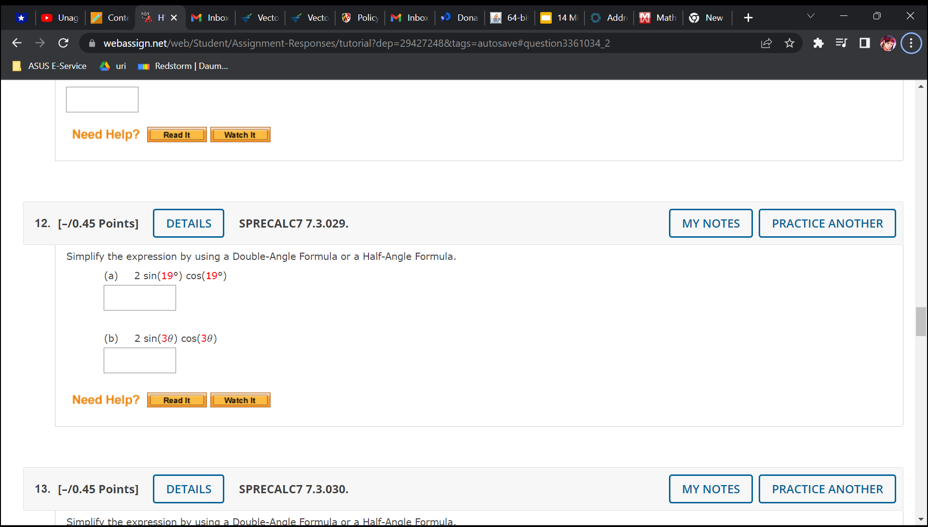Click the share page icon
Viewport: 928px width, 527px height.
click(x=766, y=43)
